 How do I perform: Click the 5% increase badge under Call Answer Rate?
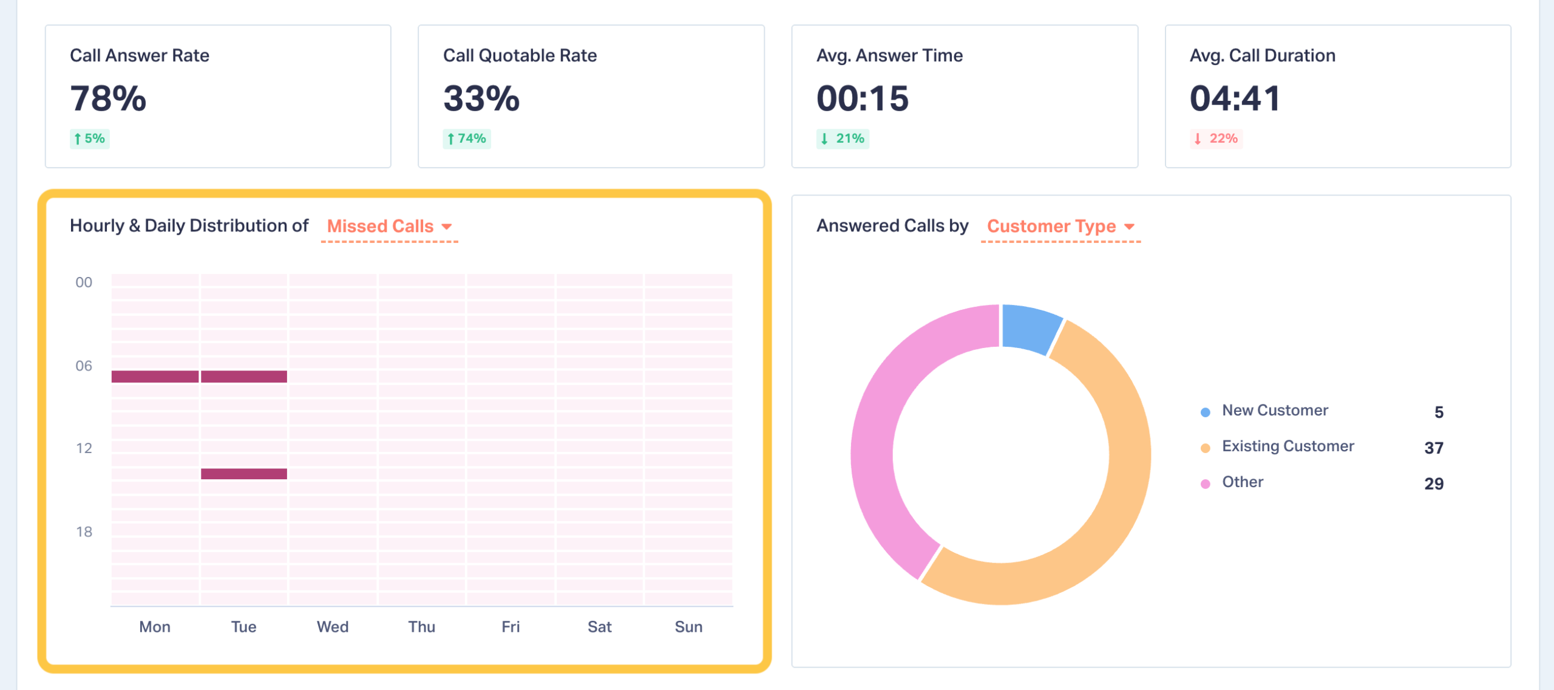(x=90, y=138)
